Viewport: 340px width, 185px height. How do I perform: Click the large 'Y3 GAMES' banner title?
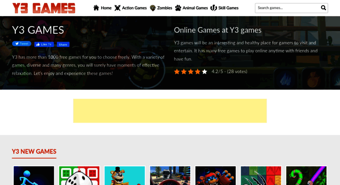38,30
